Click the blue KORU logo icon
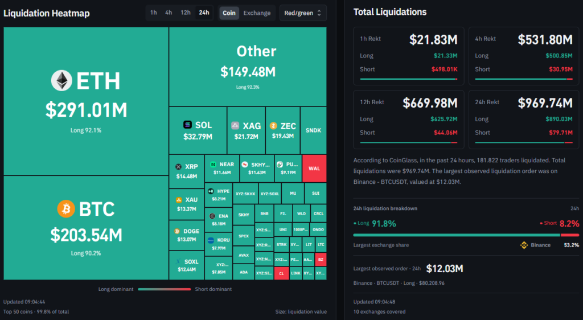Screen dimensions: 583x320 click(x=211, y=240)
